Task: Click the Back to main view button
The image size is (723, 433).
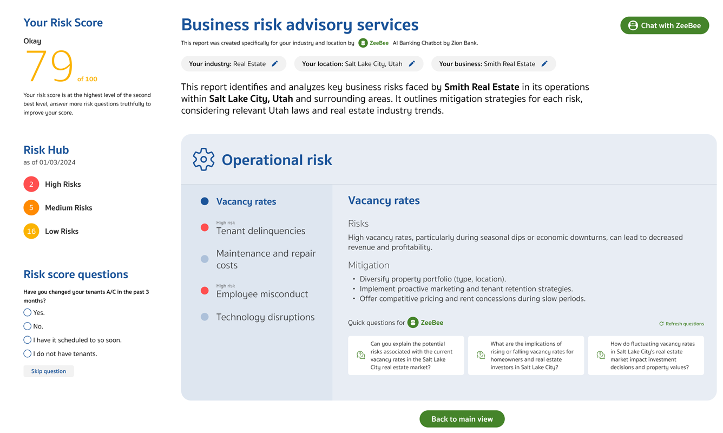Action: click(462, 419)
